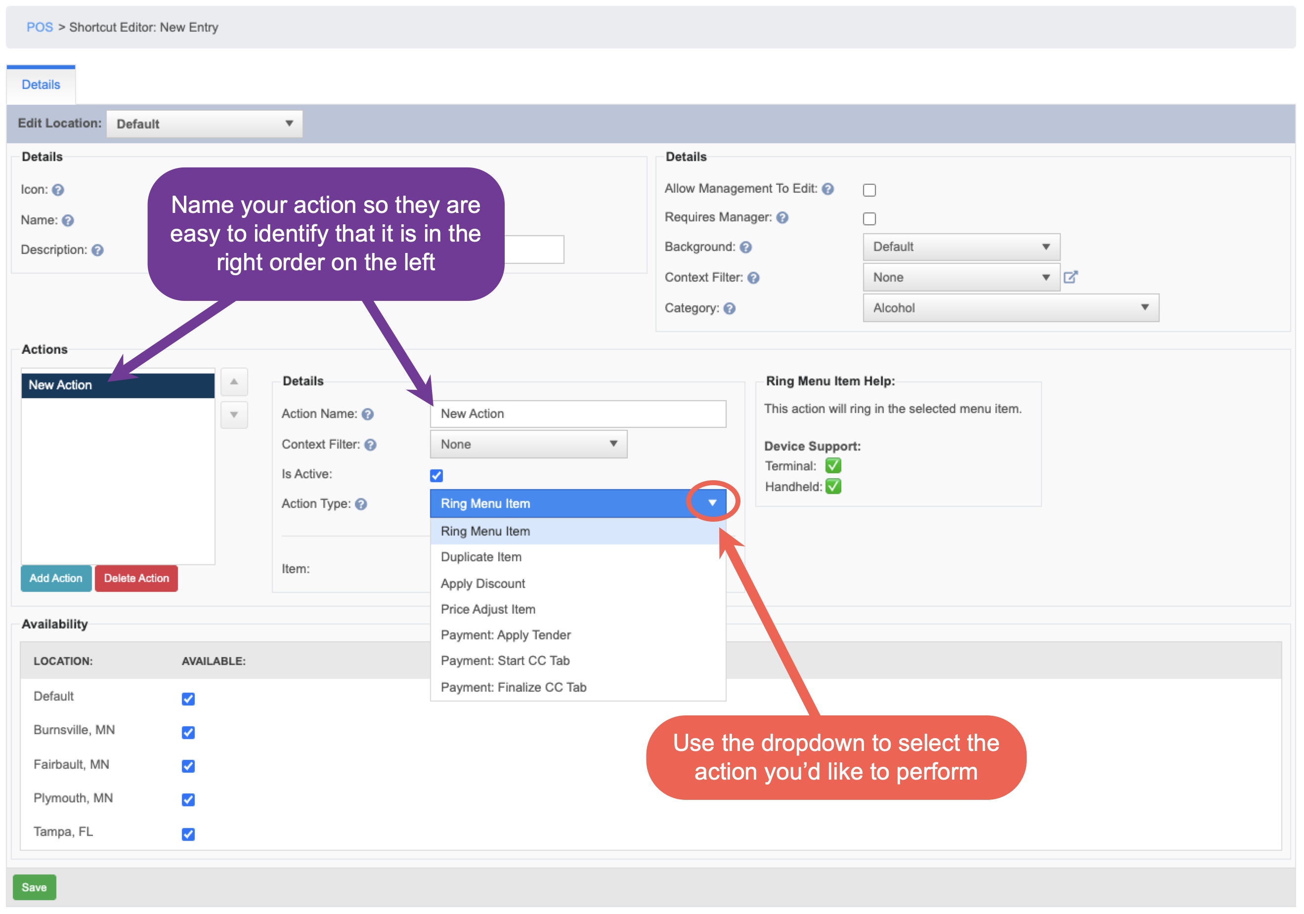Screen dimensions: 1304x914
Task: Click the Add Action button
Action: pyautogui.click(x=56, y=579)
